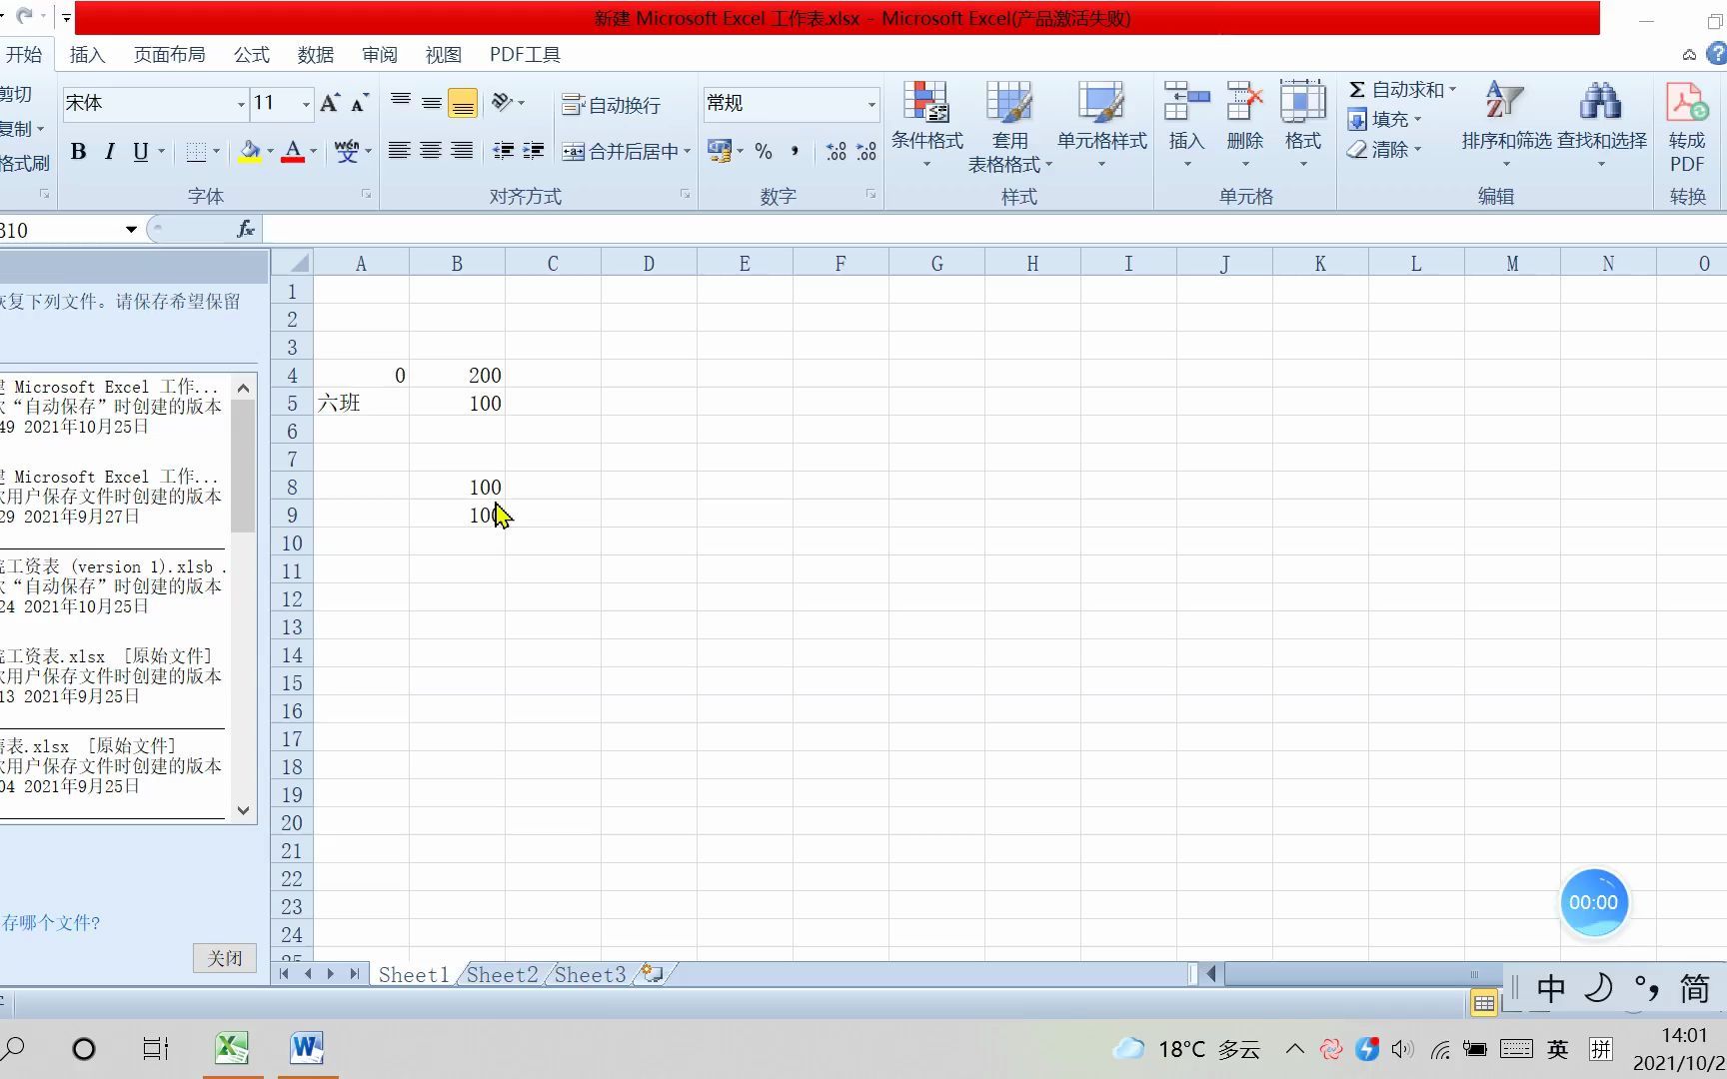Switch to the 公式 ribbon tab
Image resolution: width=1727 pixels, height=1079 pixels.
[x=250, y=55]
